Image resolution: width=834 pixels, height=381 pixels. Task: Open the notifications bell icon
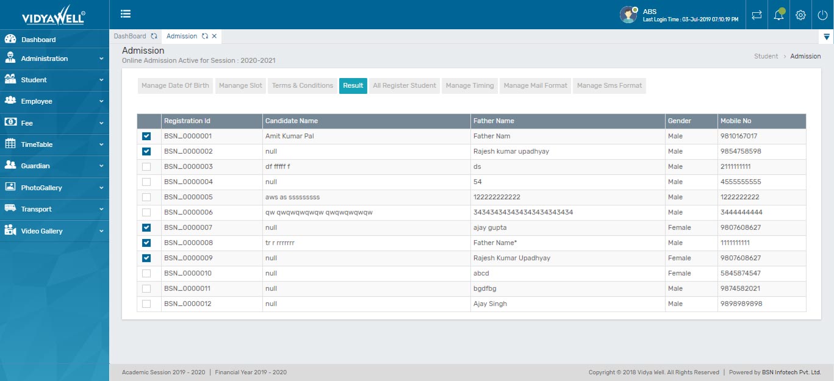[x=779, y=15]
